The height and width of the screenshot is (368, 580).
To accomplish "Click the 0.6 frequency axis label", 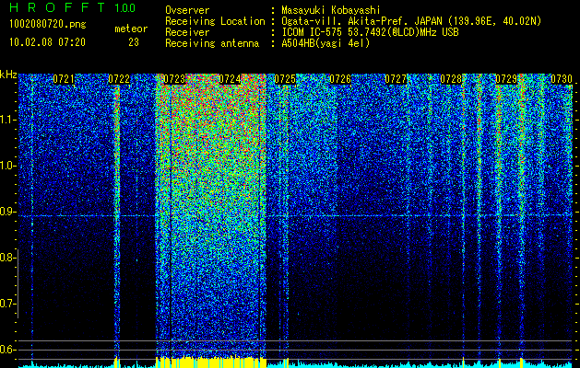I will tap(7, 350).
